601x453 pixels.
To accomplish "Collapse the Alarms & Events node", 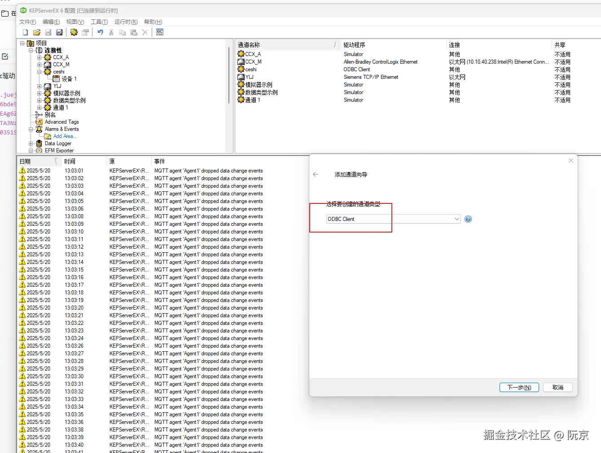I will click(31, 129).
